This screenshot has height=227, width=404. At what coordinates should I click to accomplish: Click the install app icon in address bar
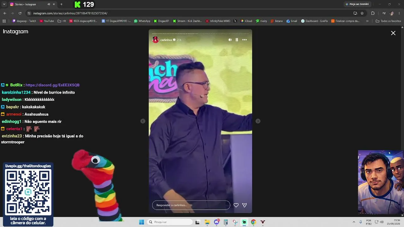coord(355,13)
